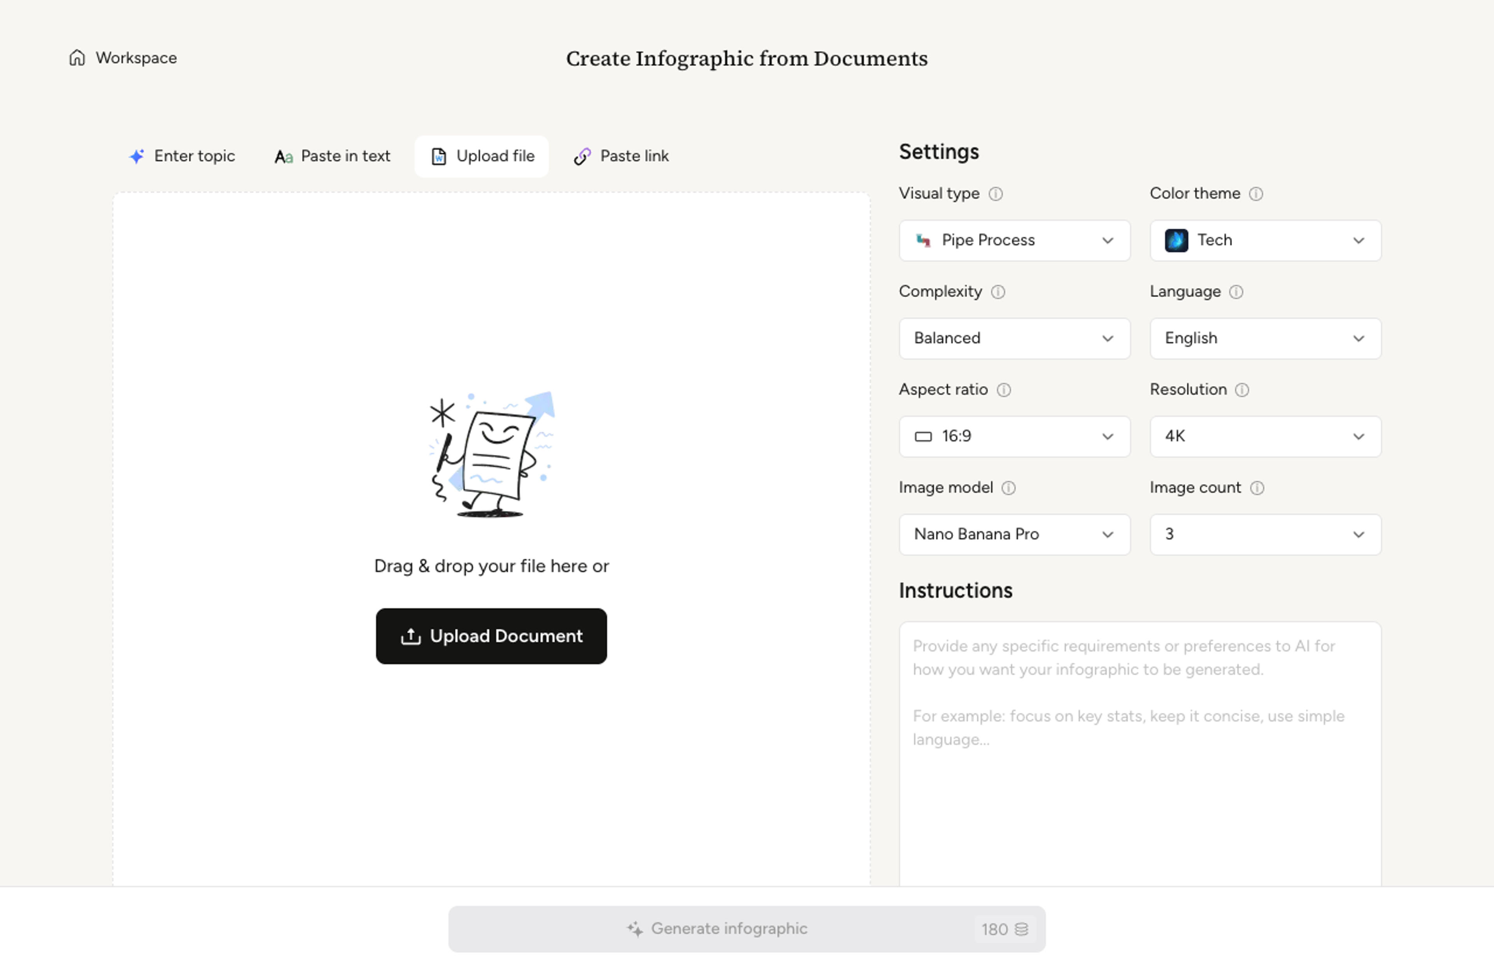
Task: Click the info icon next to Color theme
Action: (x=1256, y=194)
